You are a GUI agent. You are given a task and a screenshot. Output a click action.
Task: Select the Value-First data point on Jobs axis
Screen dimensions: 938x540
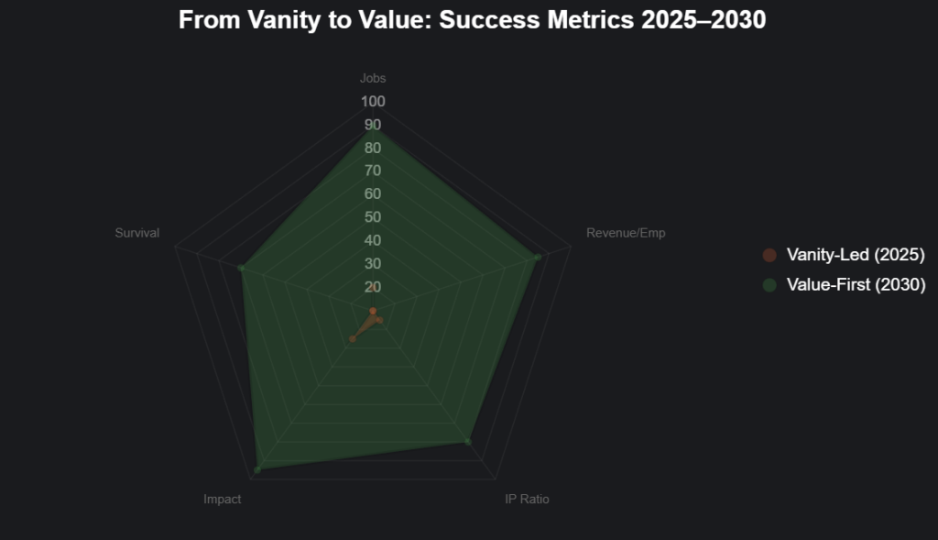[373, 128]
